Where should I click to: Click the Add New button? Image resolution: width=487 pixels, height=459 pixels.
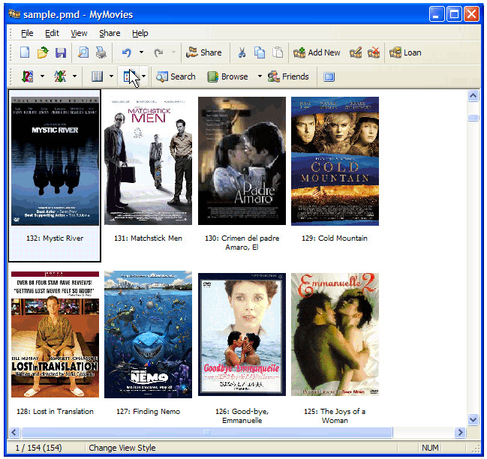click(x=317, y=52)
